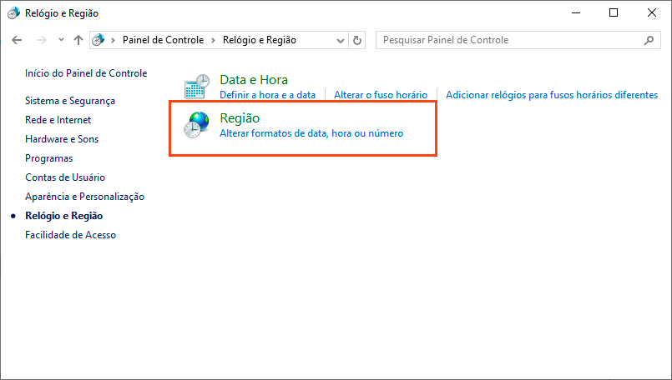Open Contas de Usuário category
The height and width of the screenshot is (380, 672).
[x=65, y=177]
